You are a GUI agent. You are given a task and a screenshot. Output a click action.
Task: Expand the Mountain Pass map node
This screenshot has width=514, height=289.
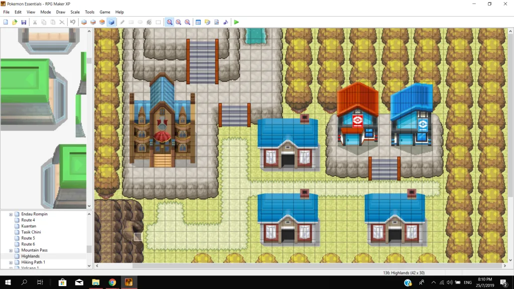(11, 250)
